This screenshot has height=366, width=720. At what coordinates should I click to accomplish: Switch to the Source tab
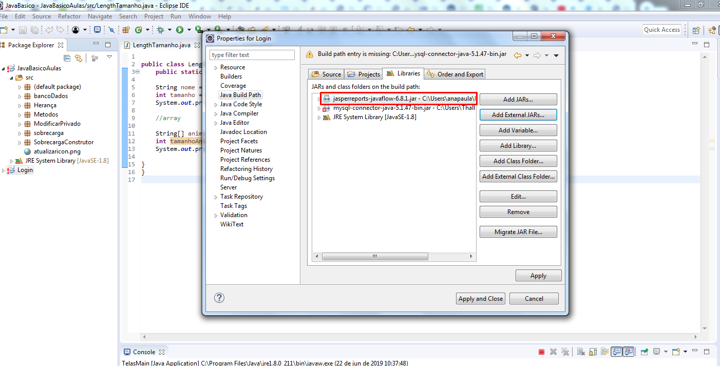(326, 74)
